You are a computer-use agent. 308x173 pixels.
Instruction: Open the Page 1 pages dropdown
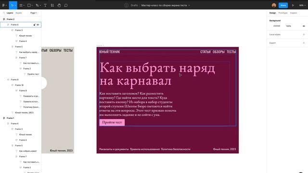[34, 13]
